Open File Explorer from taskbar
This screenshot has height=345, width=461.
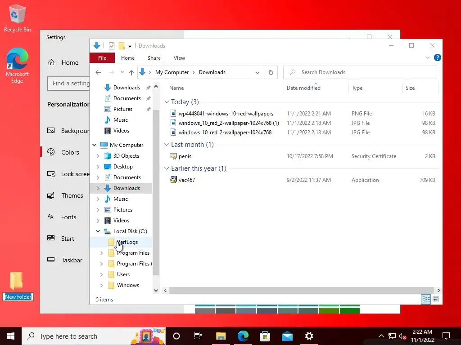pos(221,336)
